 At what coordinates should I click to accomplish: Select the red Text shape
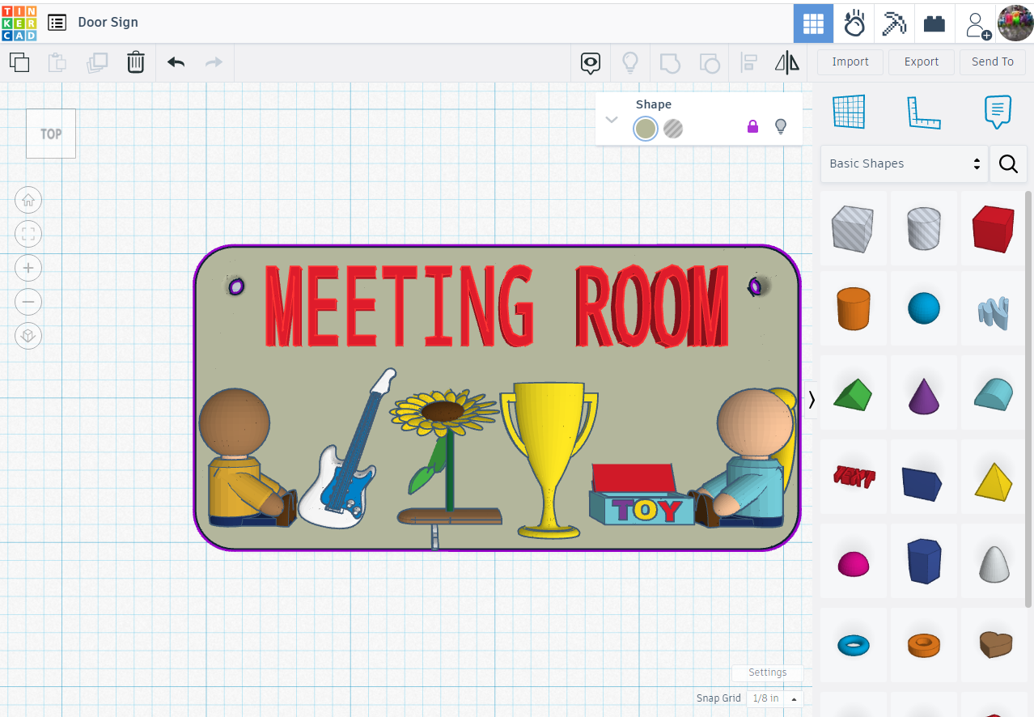point(853,477)
